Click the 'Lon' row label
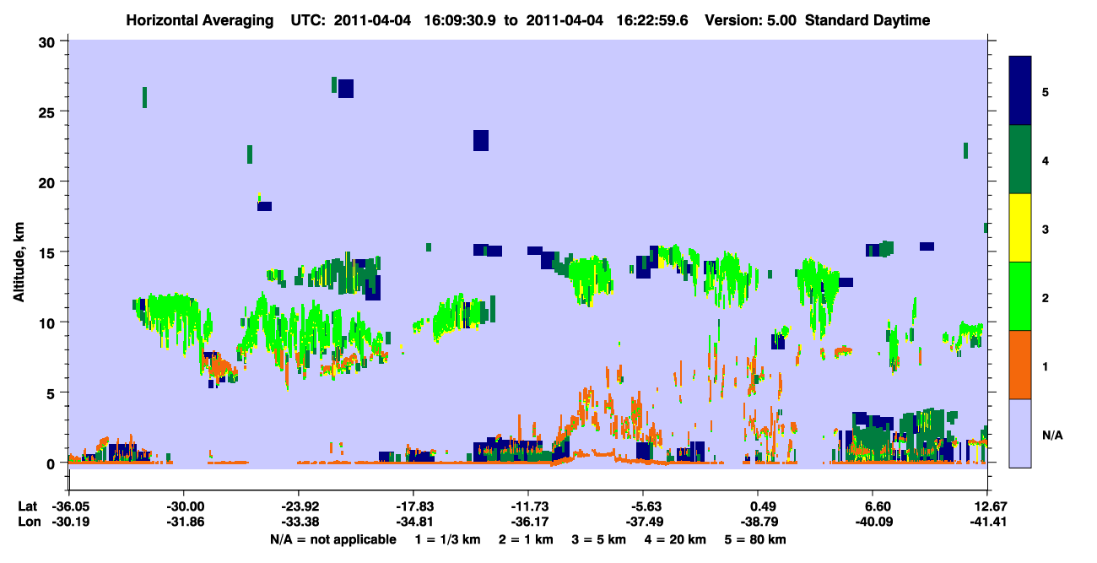This screenshot has height=563, width=1097. pos(28,522)
